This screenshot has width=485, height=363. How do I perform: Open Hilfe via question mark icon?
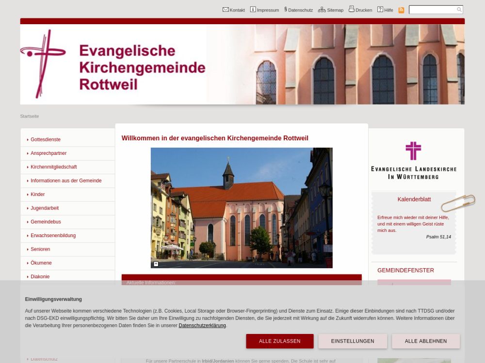(380, 10)
